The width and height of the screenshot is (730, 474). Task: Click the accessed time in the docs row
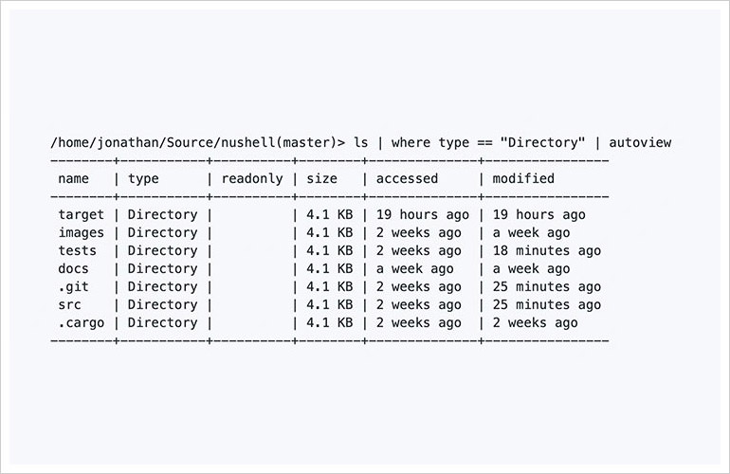[415, 269]
